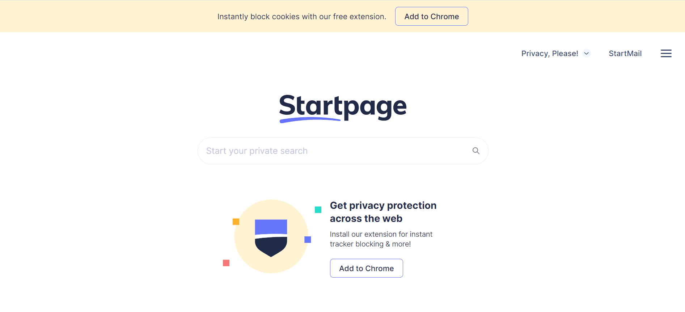The height and width of the screenshot is (312, 685).
Task: Focus the private search input field
Action: [x=326, y=151]
